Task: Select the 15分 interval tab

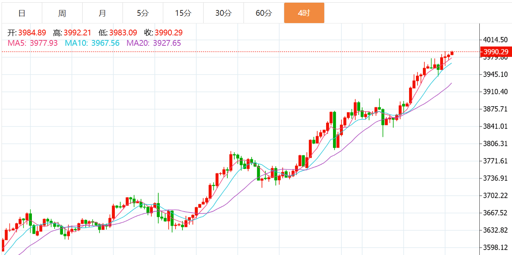Action: [183, 13]
